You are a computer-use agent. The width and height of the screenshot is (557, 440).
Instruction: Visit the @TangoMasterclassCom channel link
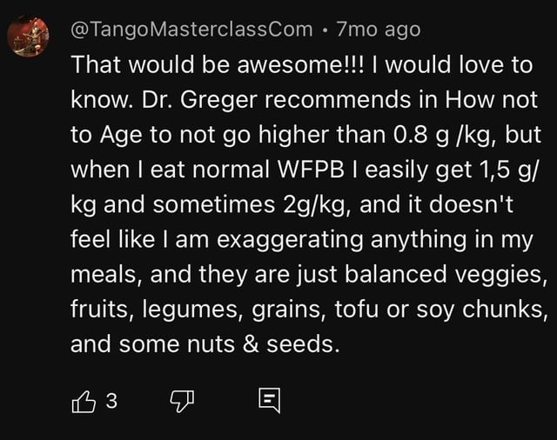[191, 30]
